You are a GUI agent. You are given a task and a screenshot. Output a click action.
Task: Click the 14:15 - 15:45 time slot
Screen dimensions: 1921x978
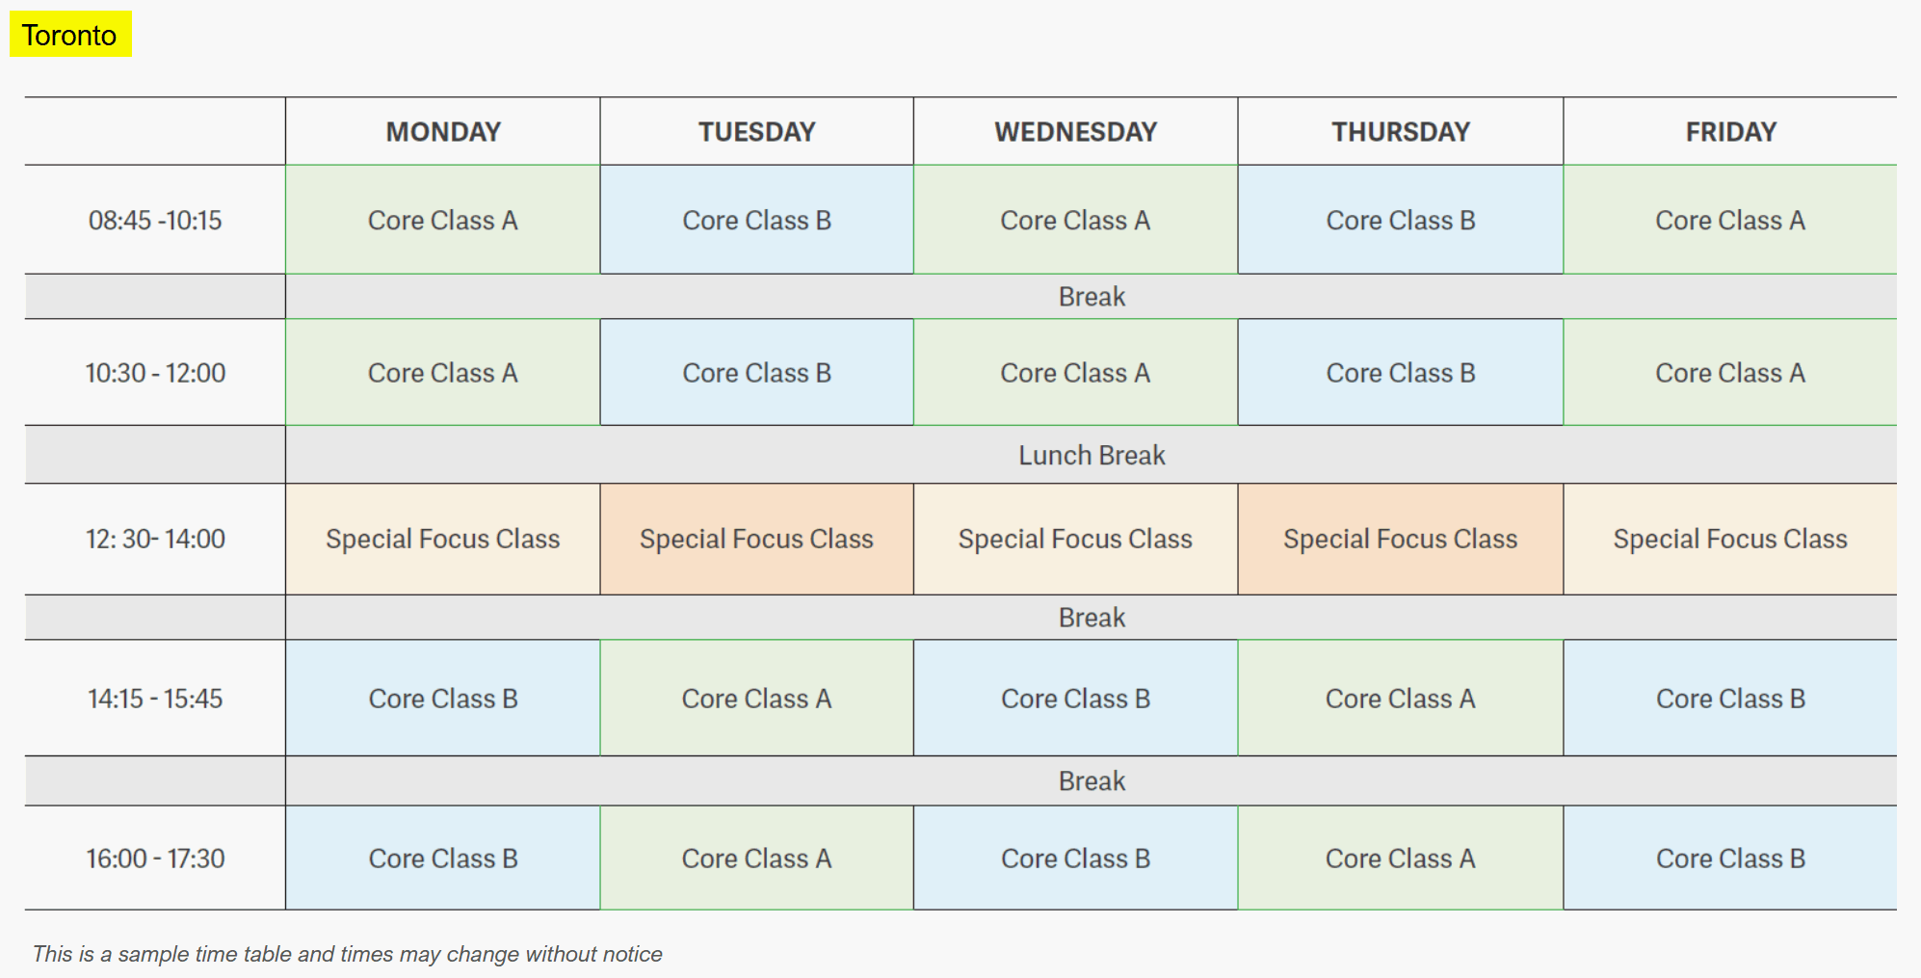[x=155, y=699]
